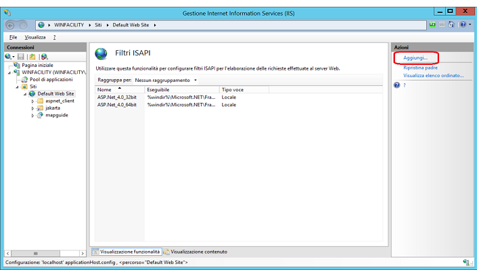This screenshot has height=270, width=477.
Task: Open the Help icon dropdown arrow
Action: (470, 24)
